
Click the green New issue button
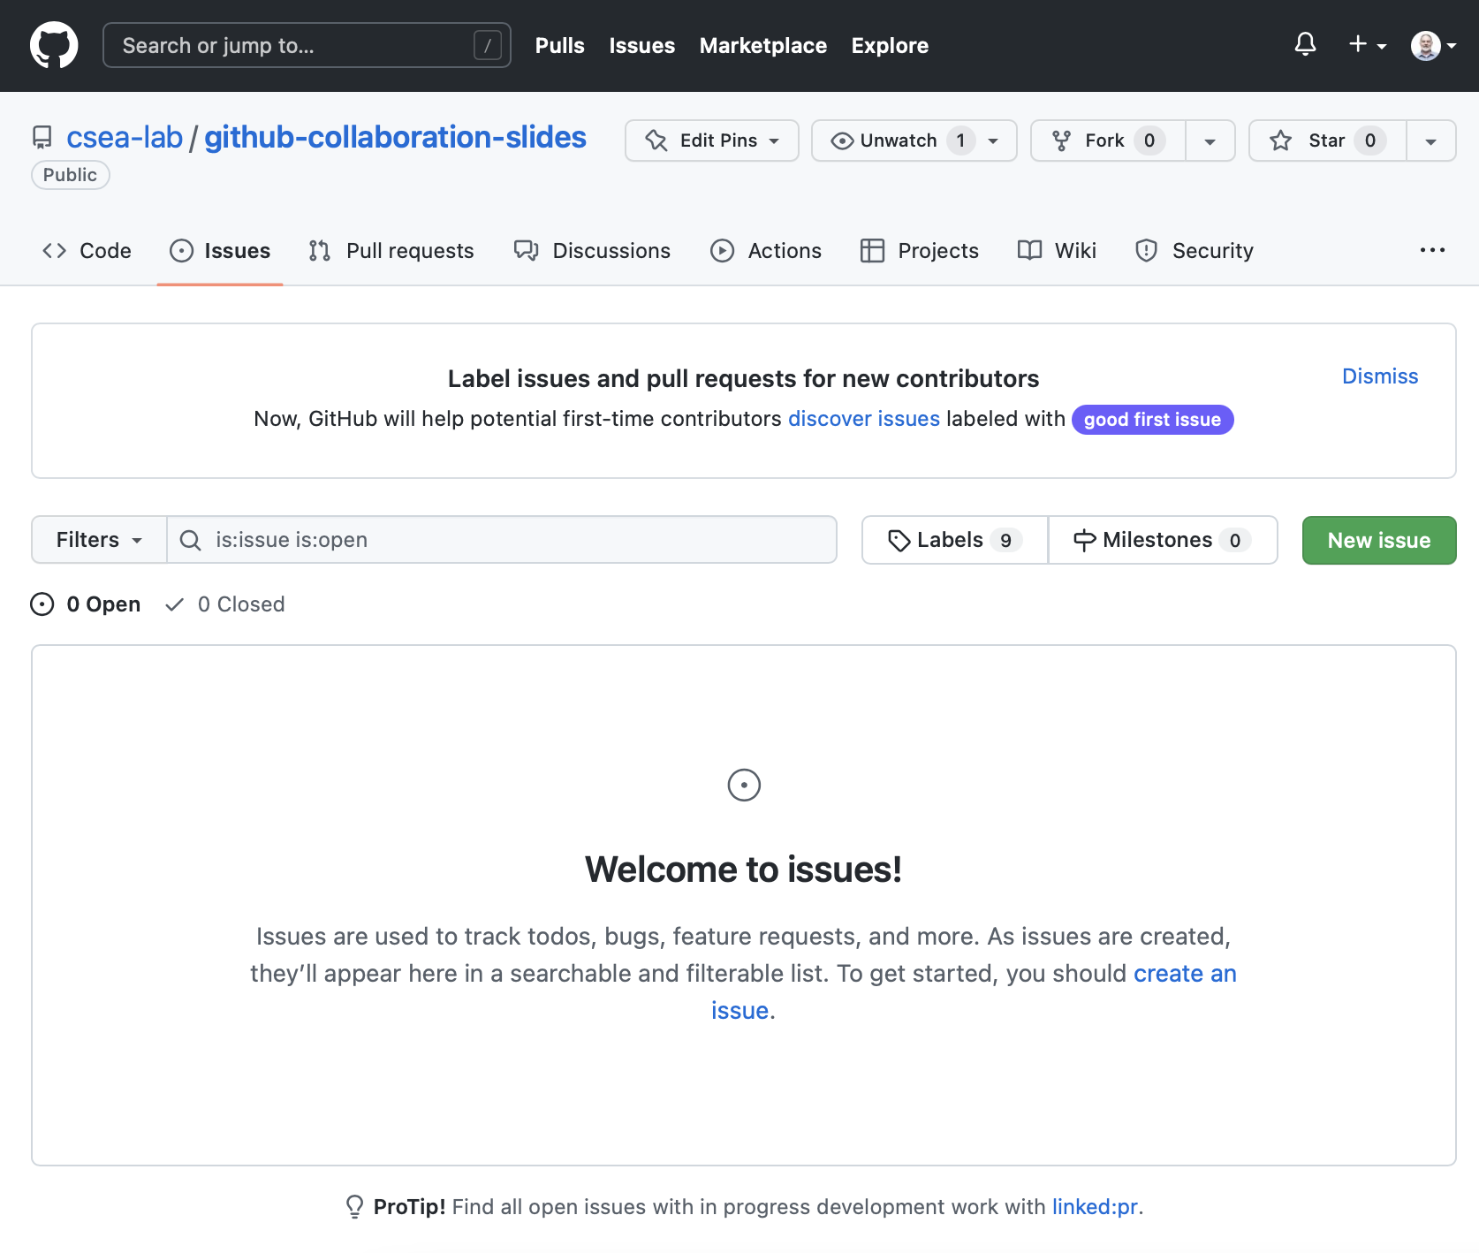point(1378,540)
